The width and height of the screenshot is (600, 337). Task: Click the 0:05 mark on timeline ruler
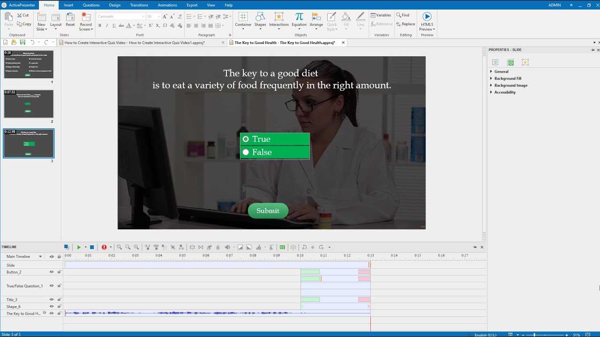(x=182, y=256)
